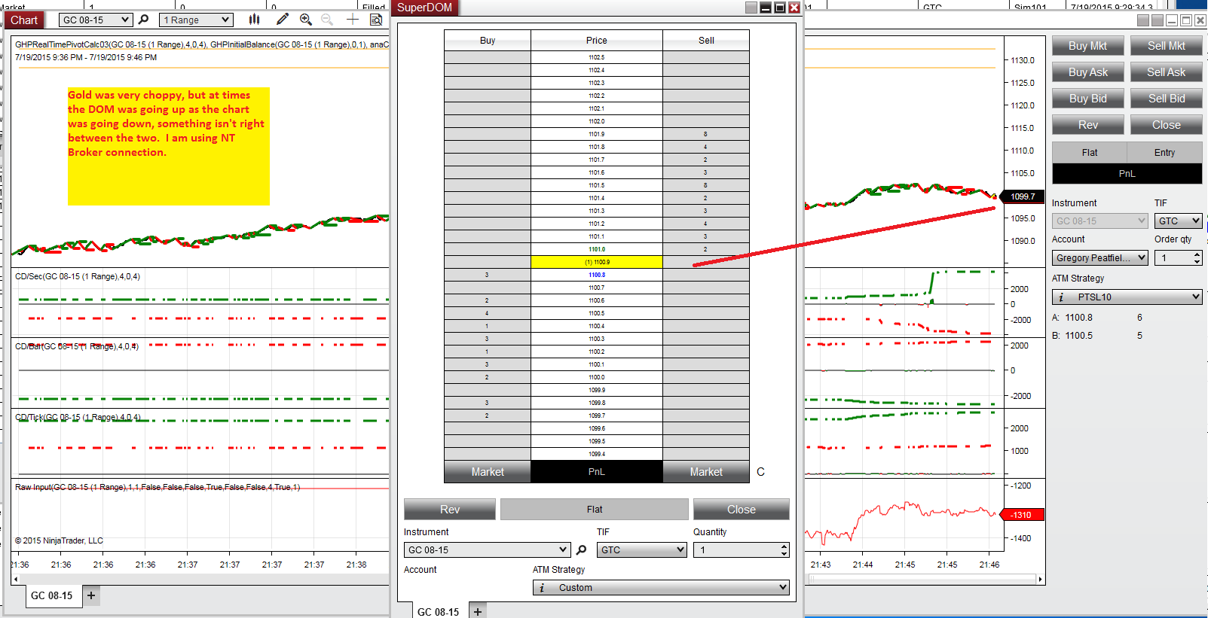1208x618 pixels.
Task: Click the grey square button in SuperDOM title bar
Action: pos(751,8)
